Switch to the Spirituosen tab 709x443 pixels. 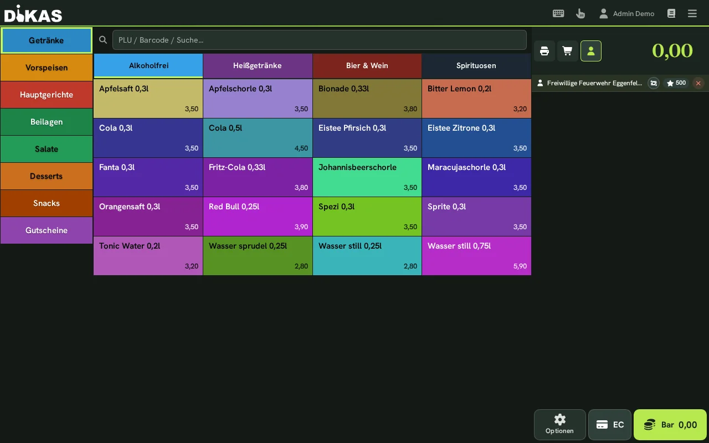tap(476, 65)
